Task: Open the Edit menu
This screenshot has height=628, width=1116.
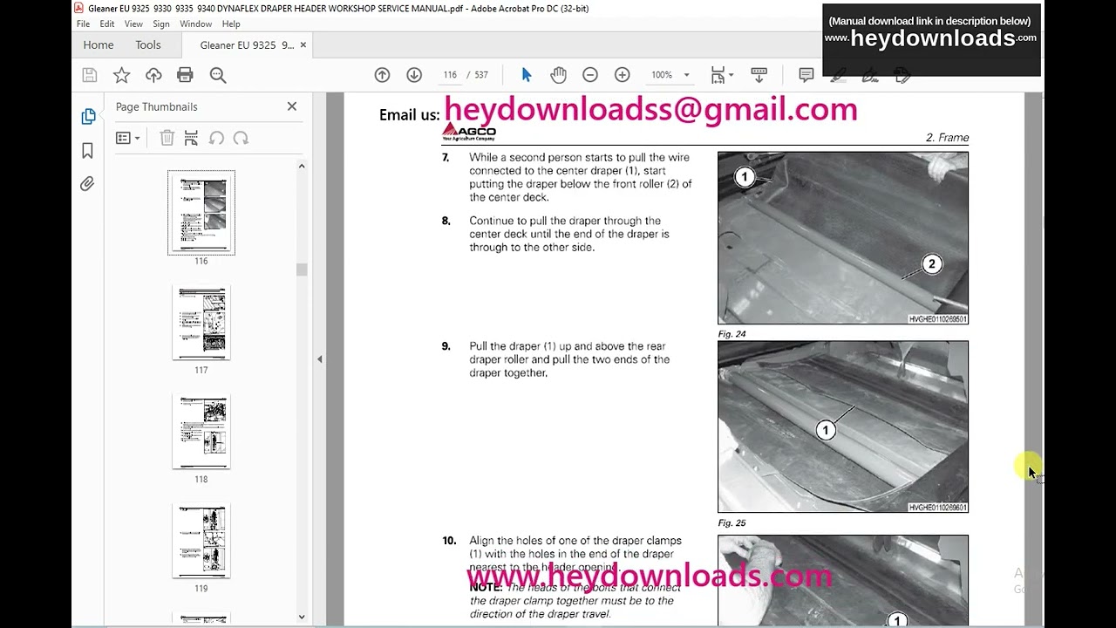Action: tap(106, 24)
